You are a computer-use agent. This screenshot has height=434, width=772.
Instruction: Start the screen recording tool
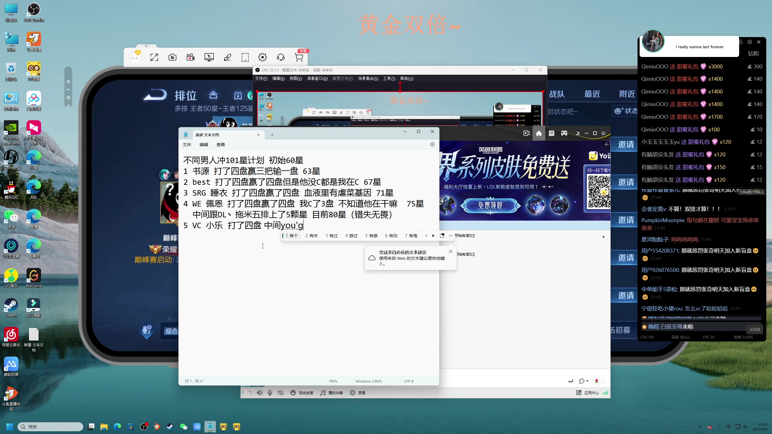coord(191,57)
